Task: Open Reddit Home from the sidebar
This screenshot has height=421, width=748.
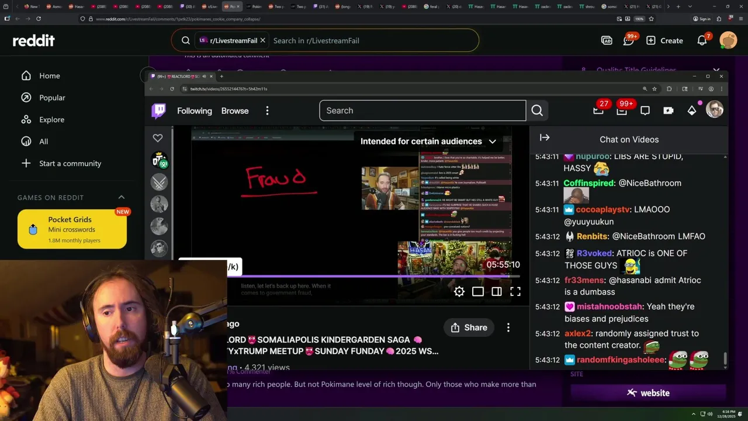Action: tap(41, 75)
